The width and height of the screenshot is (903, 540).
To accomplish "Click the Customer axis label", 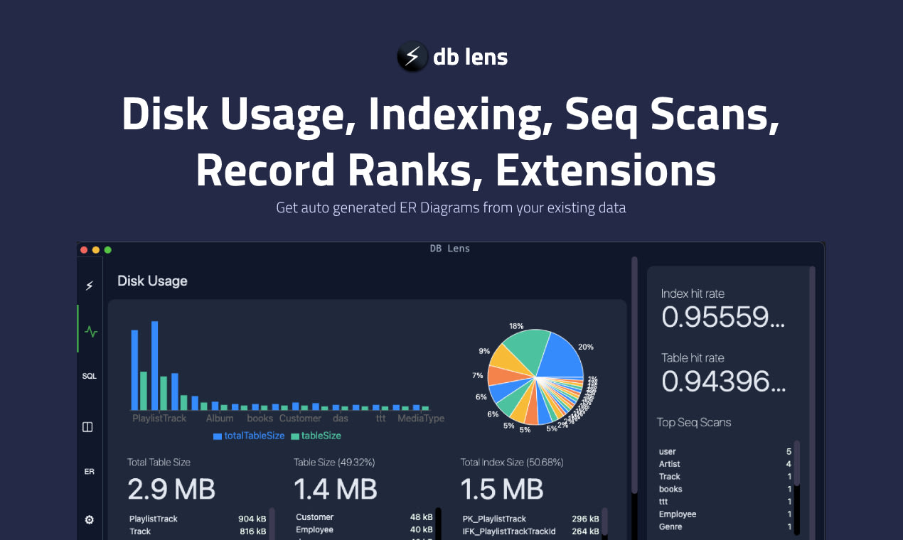I will click(x=300, y=418).
